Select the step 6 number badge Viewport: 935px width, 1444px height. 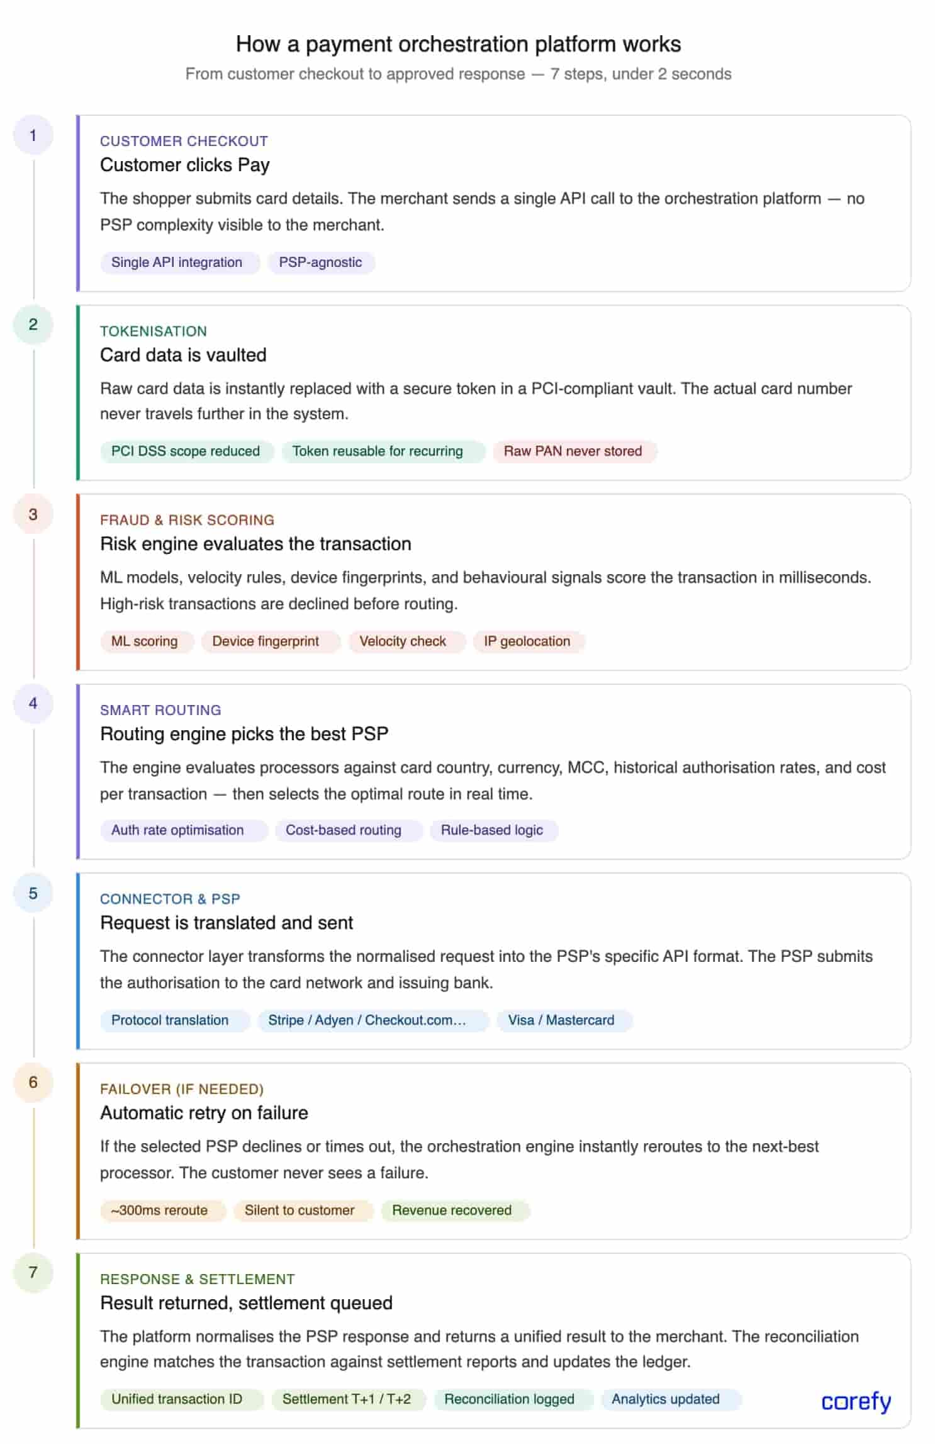33,1082
